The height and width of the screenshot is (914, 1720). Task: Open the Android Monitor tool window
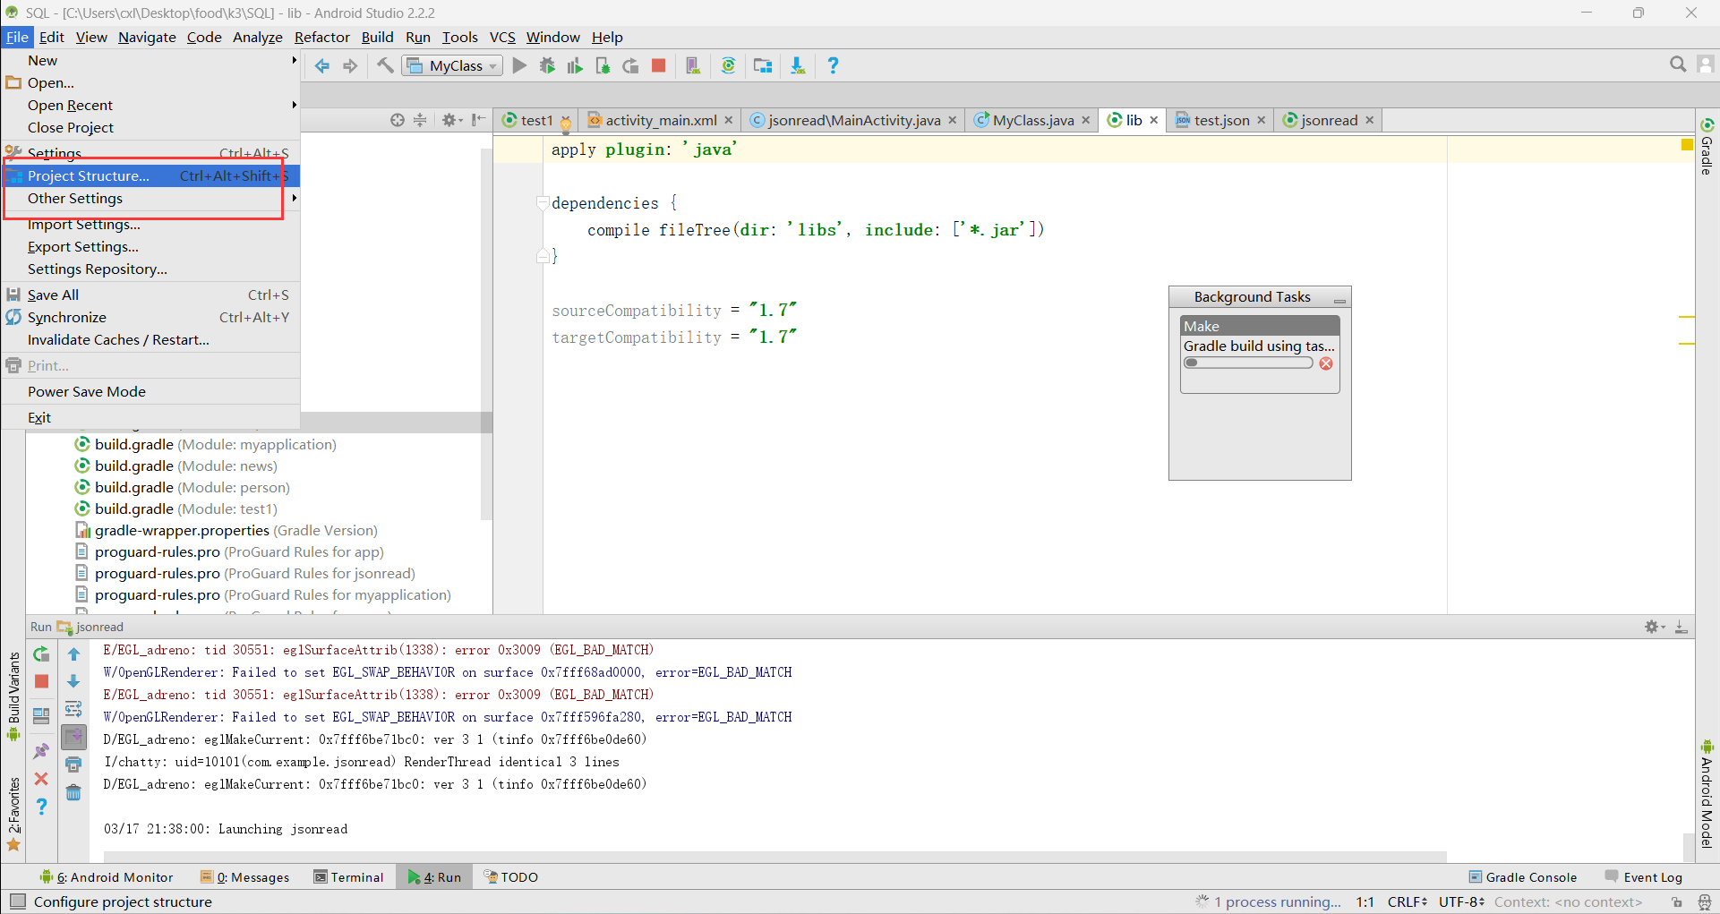point(107,877)
